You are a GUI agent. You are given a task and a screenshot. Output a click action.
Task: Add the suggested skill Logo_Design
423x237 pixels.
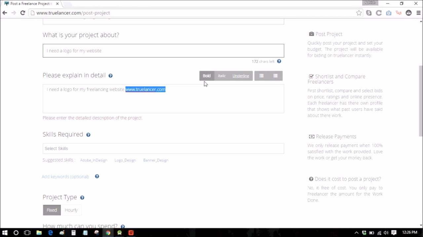point(125,160)
